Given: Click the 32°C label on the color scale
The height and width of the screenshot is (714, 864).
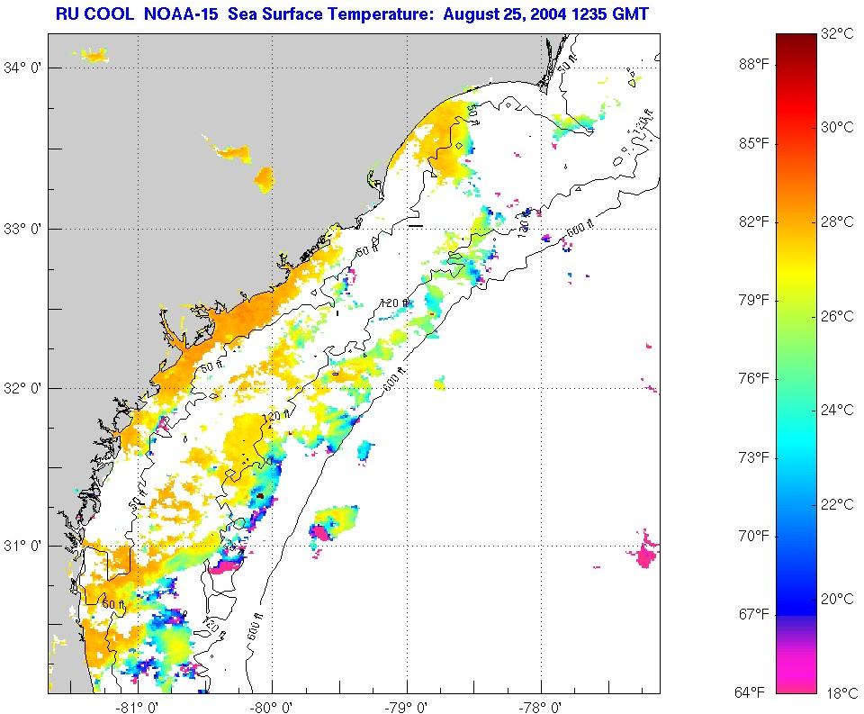Looking at the screenshot, I should [x=837, y=33].
